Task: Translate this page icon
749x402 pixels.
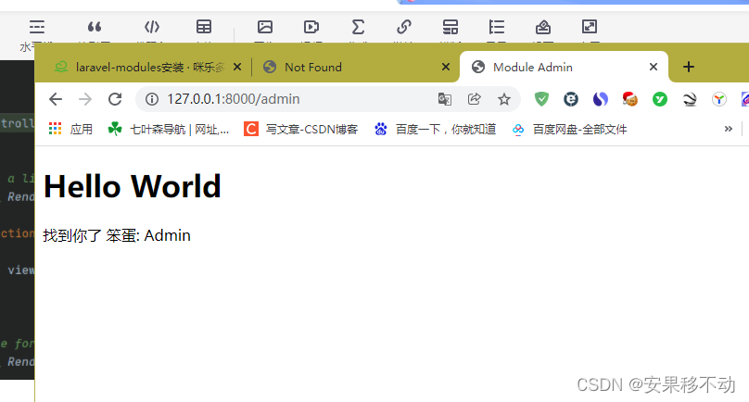Action: pyautogui.click(x=445, y=99)
